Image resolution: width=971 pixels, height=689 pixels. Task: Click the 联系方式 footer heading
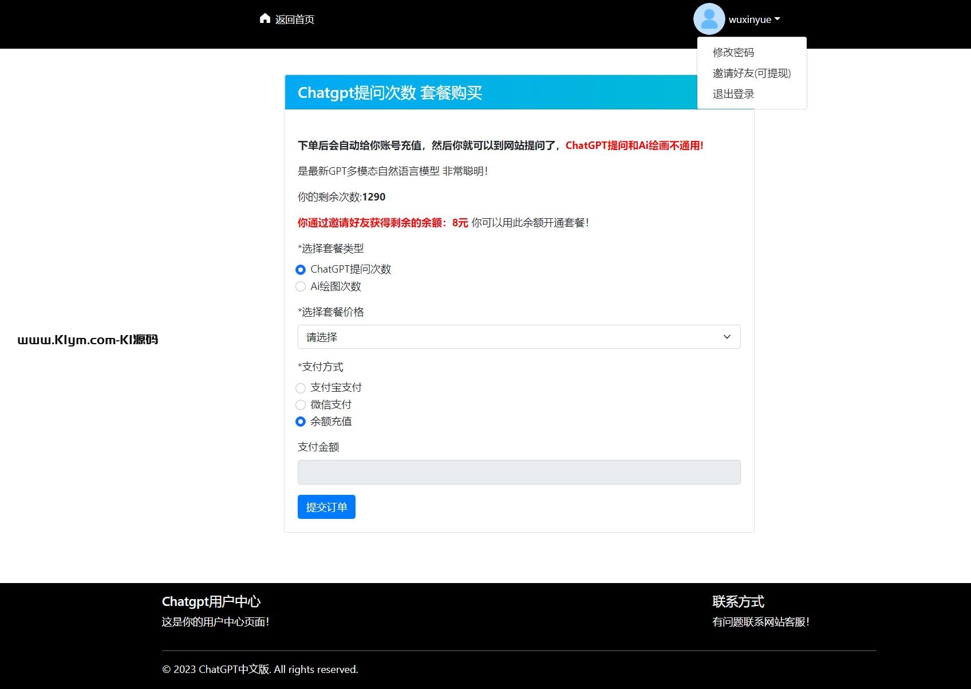coord(738,601)
